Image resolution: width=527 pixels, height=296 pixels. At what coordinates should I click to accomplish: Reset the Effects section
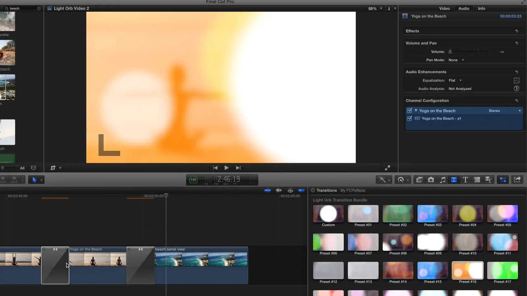516,31
